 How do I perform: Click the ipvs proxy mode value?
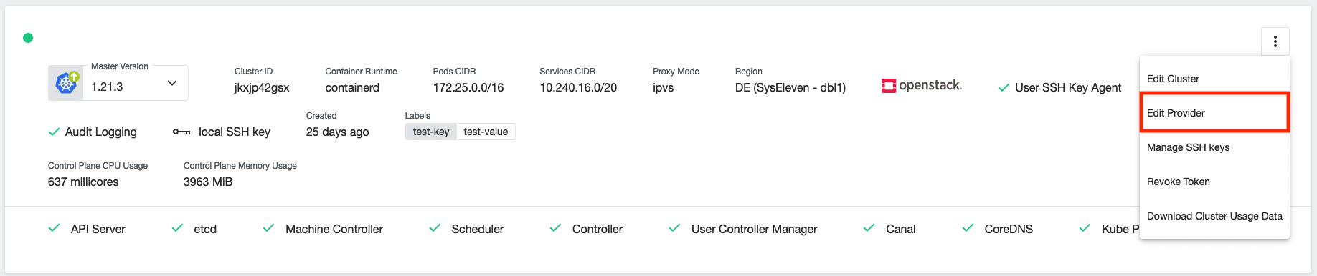(664, 88)
